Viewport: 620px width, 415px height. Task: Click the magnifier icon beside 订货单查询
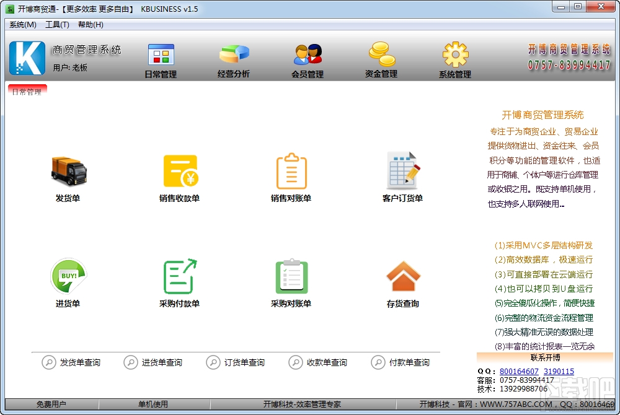coord(213,362)
